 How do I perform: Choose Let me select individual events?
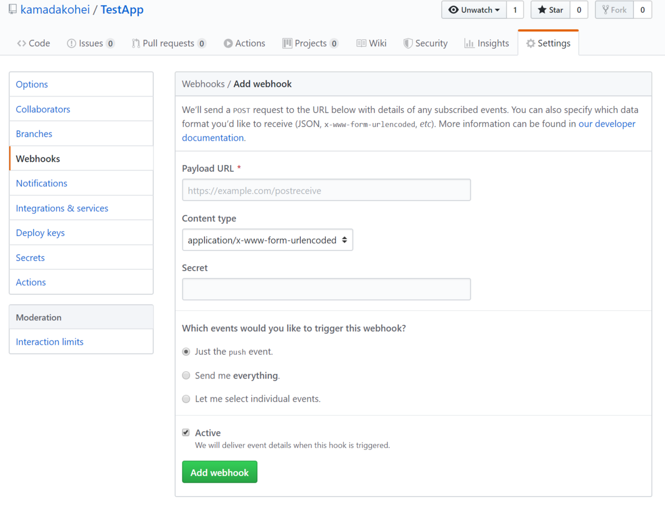pyautogui.click(x=186, y=398)
